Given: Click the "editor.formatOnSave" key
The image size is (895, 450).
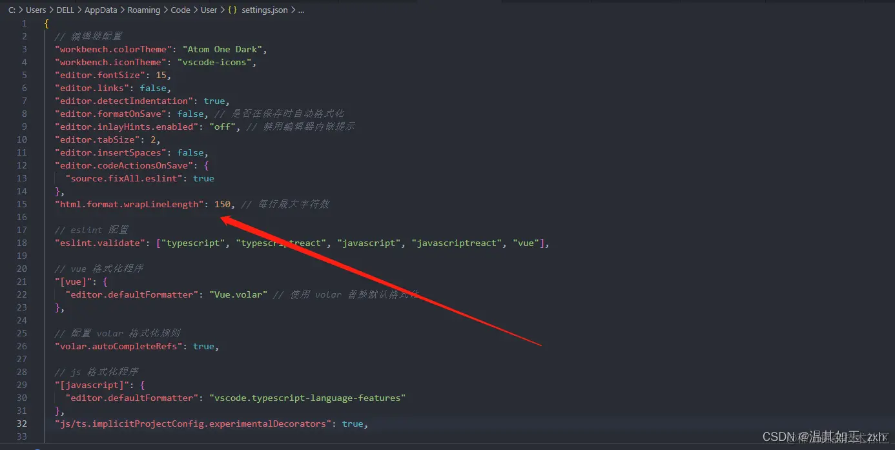Looking at the screenshot, I should 110,114.
